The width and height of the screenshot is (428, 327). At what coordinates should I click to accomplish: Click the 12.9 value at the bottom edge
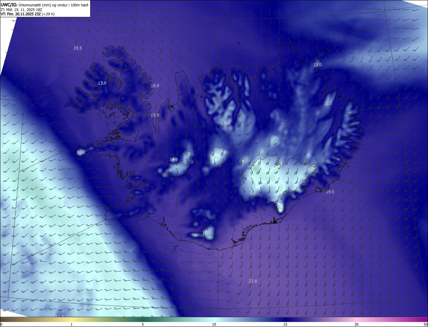click(60, 316)
